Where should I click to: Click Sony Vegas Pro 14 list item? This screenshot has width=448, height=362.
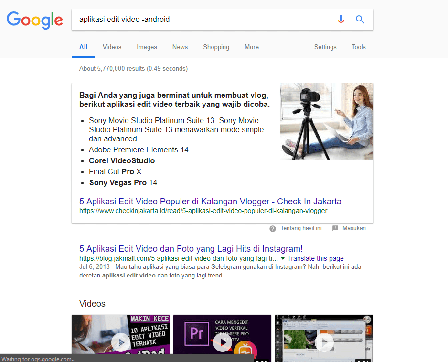point(124,182)
